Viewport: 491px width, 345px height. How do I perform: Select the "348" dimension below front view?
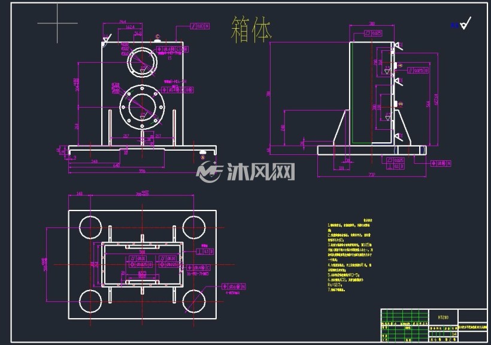(x=94, y=161)
